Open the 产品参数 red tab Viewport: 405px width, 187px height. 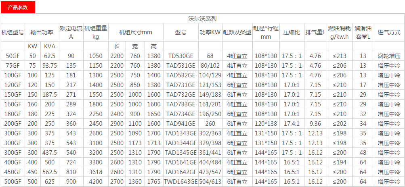(x=17, y=8)
